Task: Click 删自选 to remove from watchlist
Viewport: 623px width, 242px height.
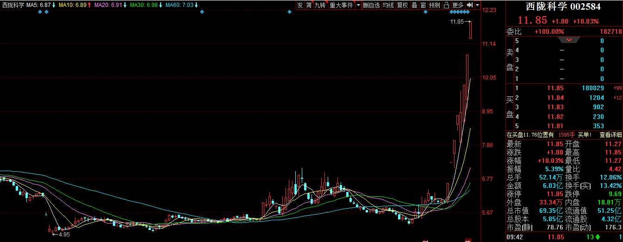Action: pos(371,5)
